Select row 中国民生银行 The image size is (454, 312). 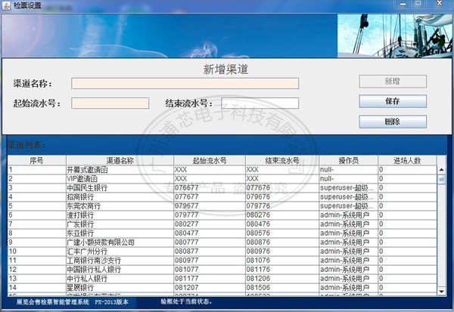point(222,188)
